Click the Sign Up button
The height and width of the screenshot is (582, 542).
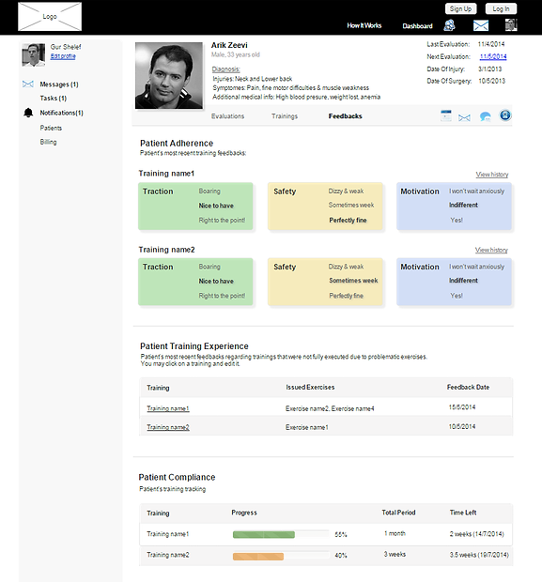[x=460, y=8]
